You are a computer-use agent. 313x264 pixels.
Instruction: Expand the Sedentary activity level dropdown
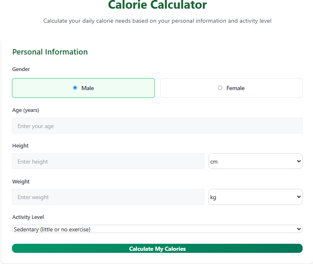tap(157, 229)
